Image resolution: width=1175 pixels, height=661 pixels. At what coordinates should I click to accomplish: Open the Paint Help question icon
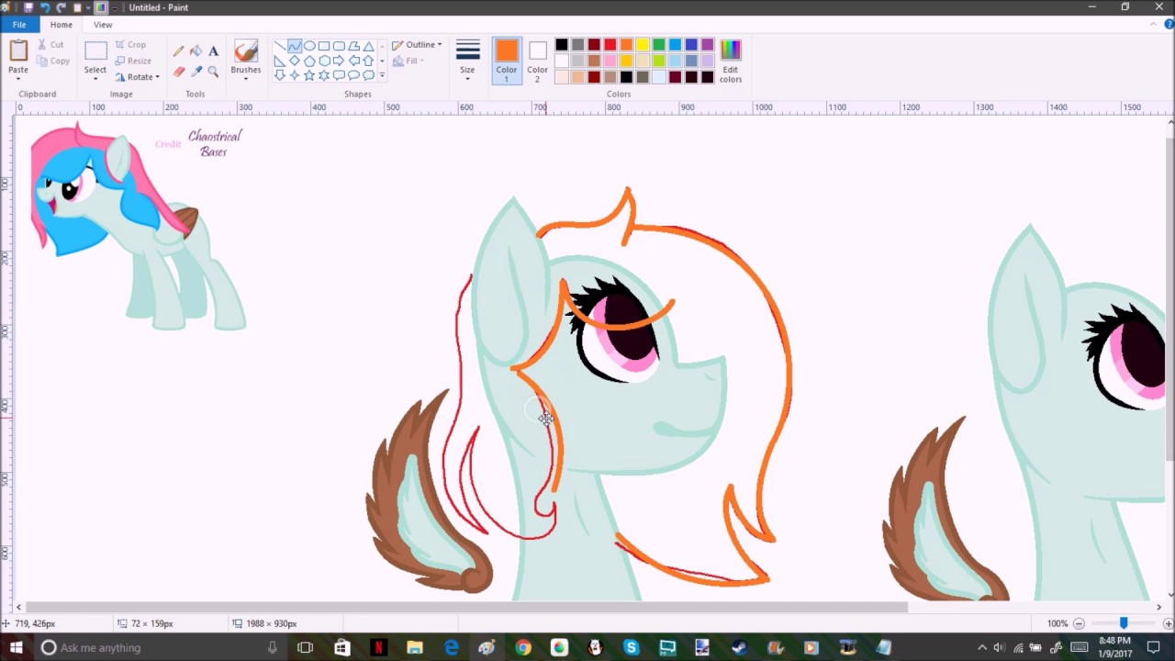pyautogui.click(x=1168, y=25)
